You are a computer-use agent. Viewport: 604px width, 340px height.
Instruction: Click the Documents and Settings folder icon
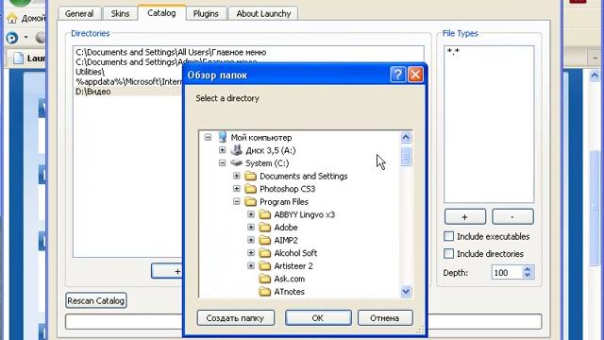click(251, 177)
